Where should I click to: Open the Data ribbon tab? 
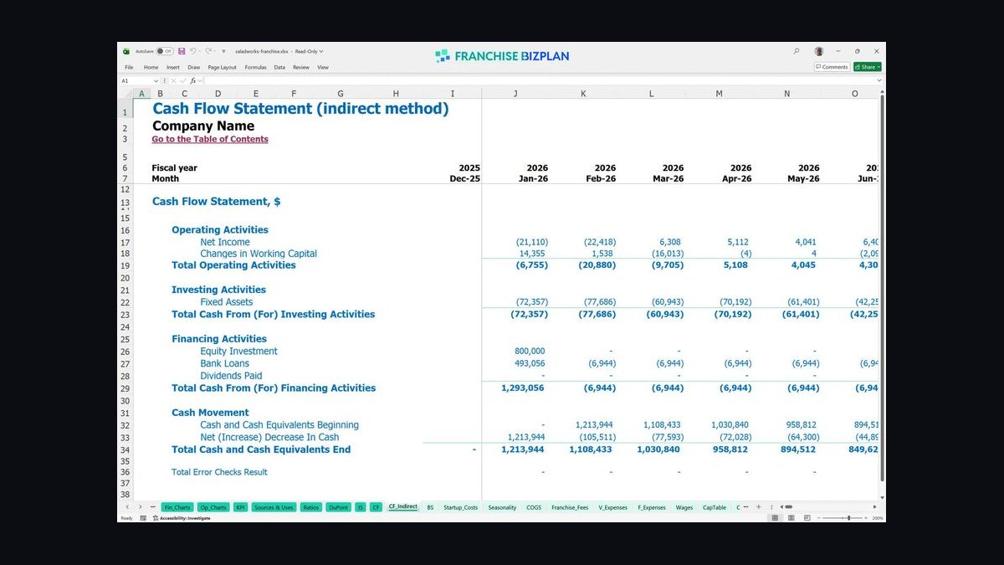(279, 67)
